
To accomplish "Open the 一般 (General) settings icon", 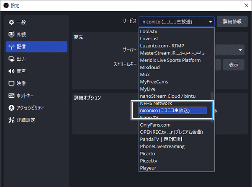I will coord(11,22).
